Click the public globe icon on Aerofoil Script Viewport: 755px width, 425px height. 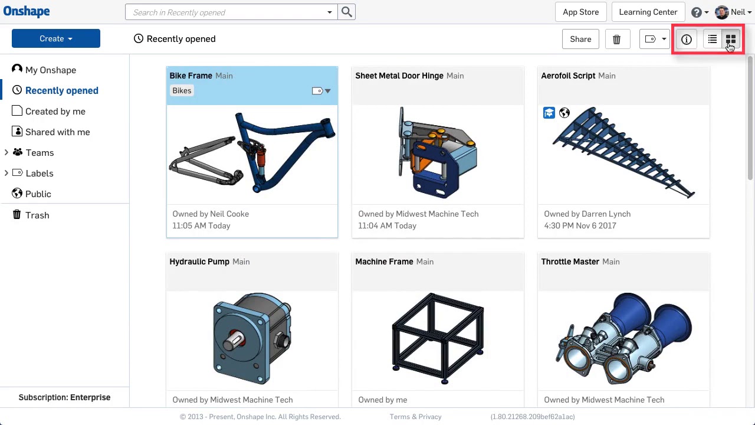tap(564, 113)
